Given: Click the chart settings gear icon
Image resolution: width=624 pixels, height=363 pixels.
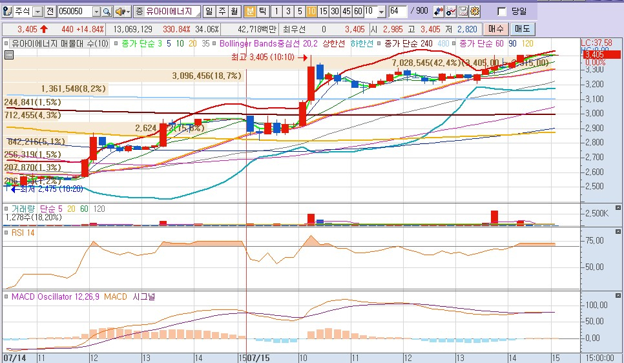Looking at the screenshot, I should click(475, 12).
